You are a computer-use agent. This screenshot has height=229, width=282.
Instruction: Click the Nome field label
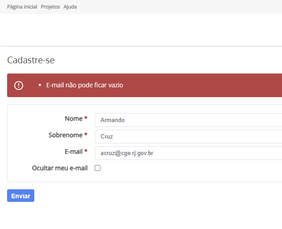(x=73, y=119)
